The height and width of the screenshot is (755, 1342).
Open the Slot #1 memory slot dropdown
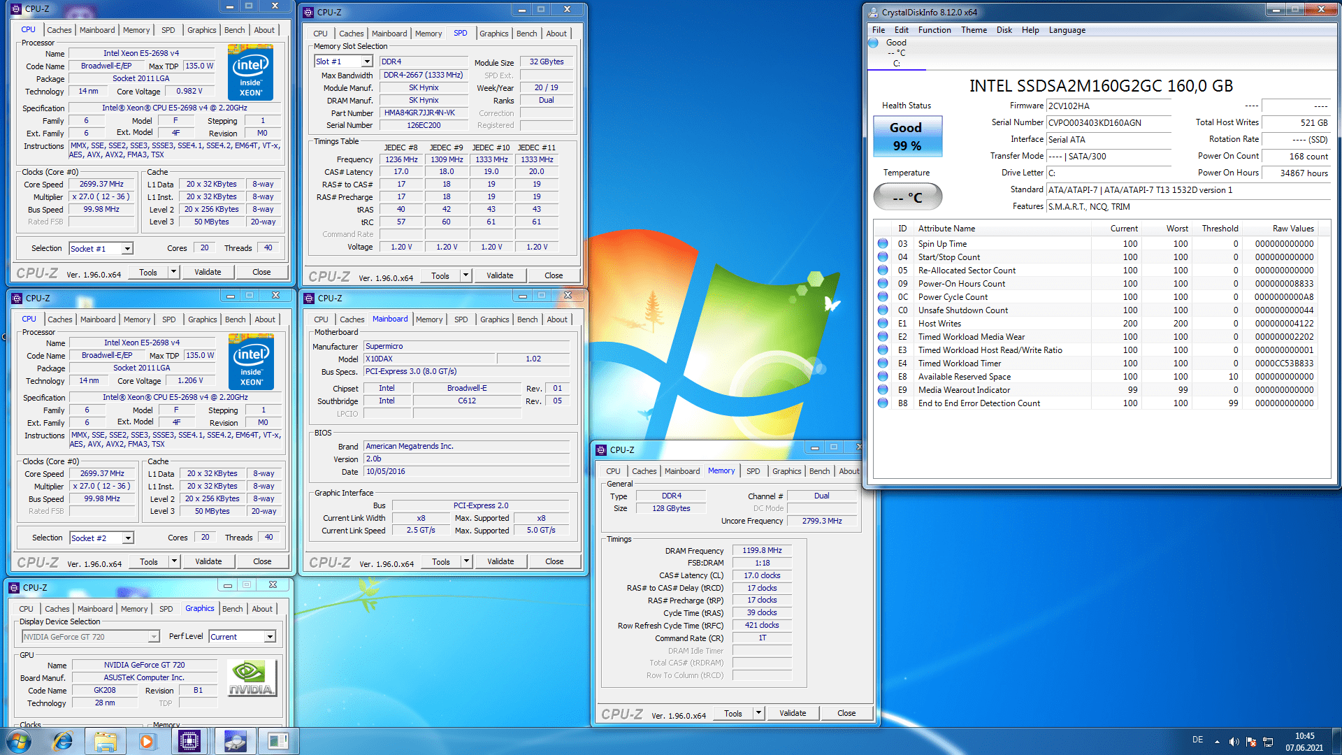367,62
